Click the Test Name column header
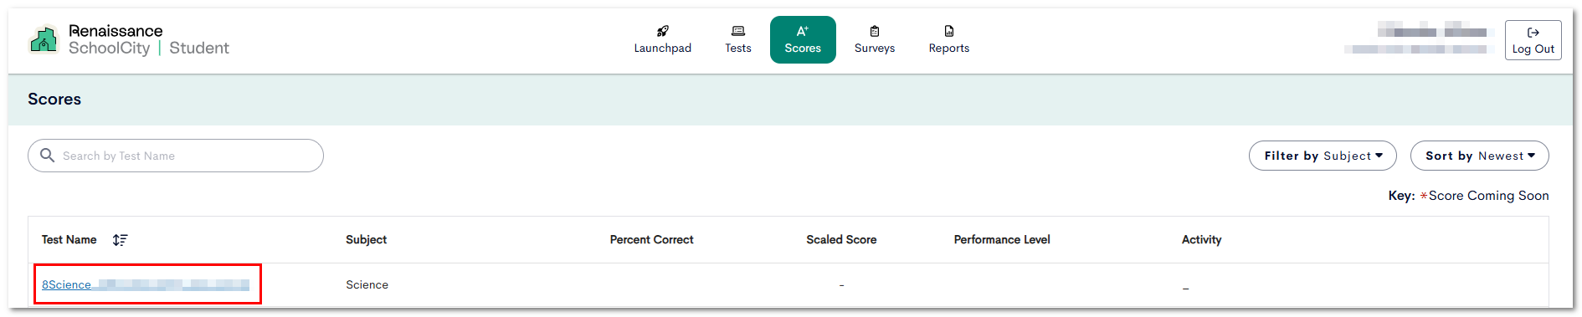Viewport: 1582px width, 317px height. tap(69, 240)
